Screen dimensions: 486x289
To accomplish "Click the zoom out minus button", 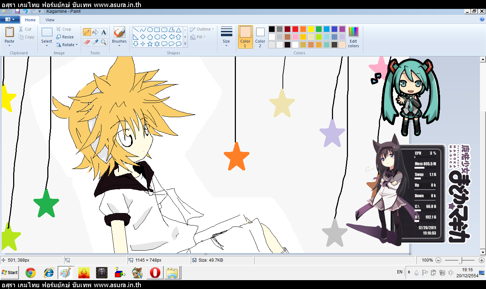I will pyautogui.click(x=438, y=260).
